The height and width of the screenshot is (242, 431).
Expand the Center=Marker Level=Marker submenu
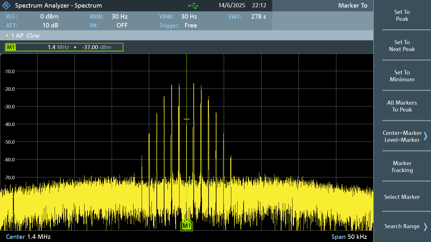click(x=402, y=136)
